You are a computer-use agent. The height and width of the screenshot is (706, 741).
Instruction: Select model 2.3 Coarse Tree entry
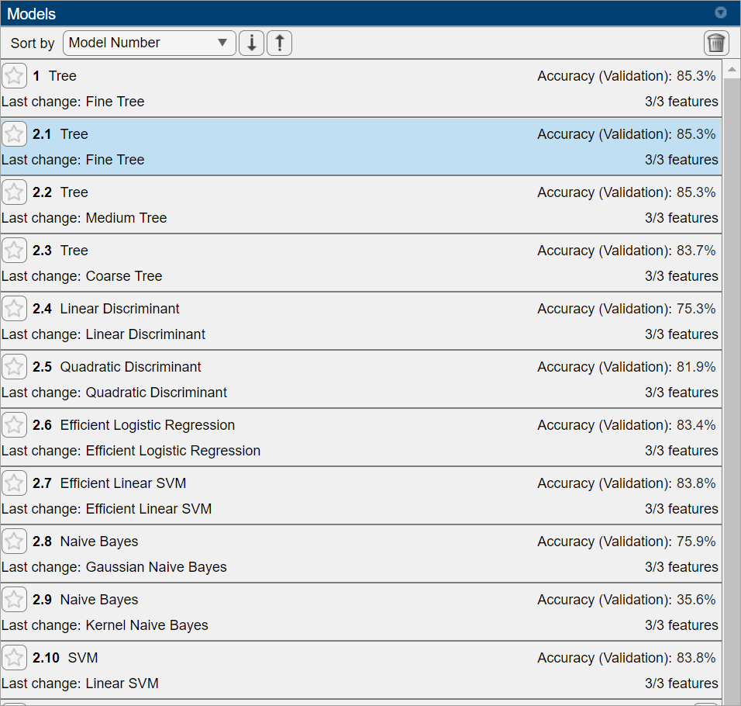click(x=361, y=263)
